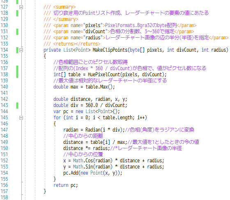Click 'table.Length' in the for loop
The width and height of the screenshot is (230, 200).
117,118
